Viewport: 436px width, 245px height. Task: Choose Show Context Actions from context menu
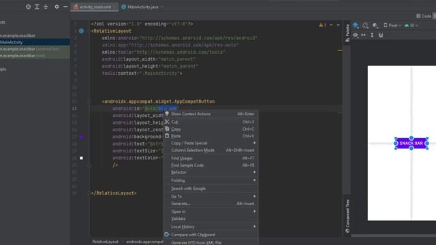coord(211,114)
